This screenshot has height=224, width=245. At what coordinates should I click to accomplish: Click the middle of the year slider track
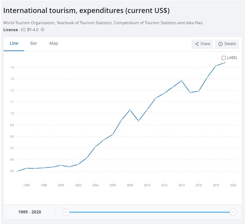[149, 212]
